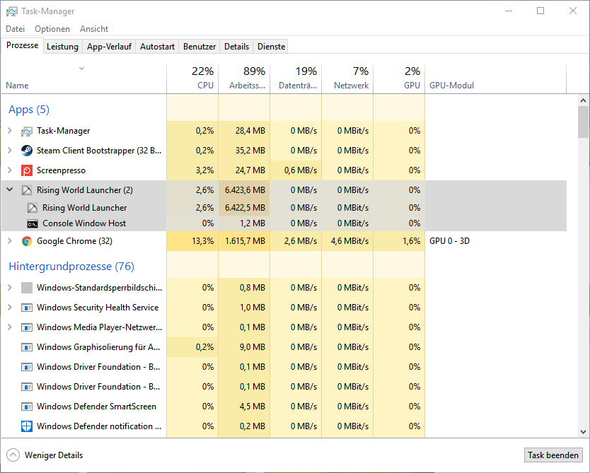Image resolution: width=590 pixels, height=473 pixels.
Task: Switch to the Leistung tab
Action: click(62, 47)
